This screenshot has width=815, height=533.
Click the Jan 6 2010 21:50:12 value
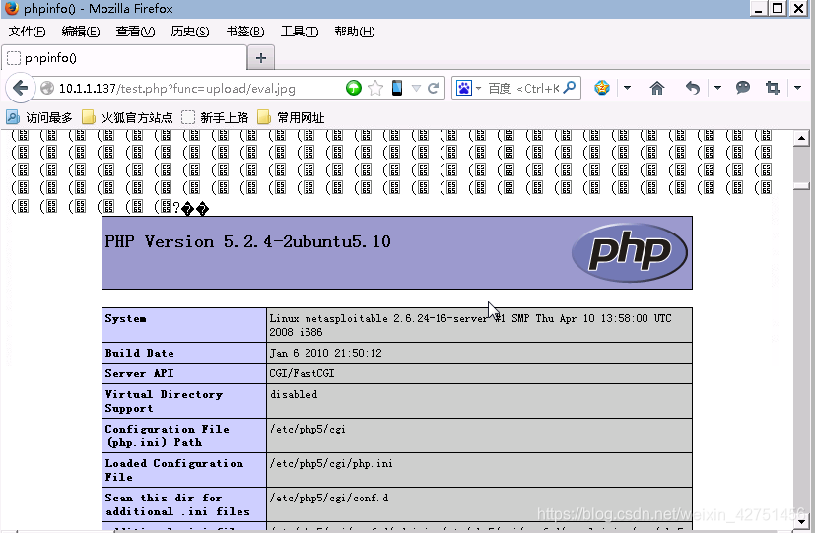[325, 353]
